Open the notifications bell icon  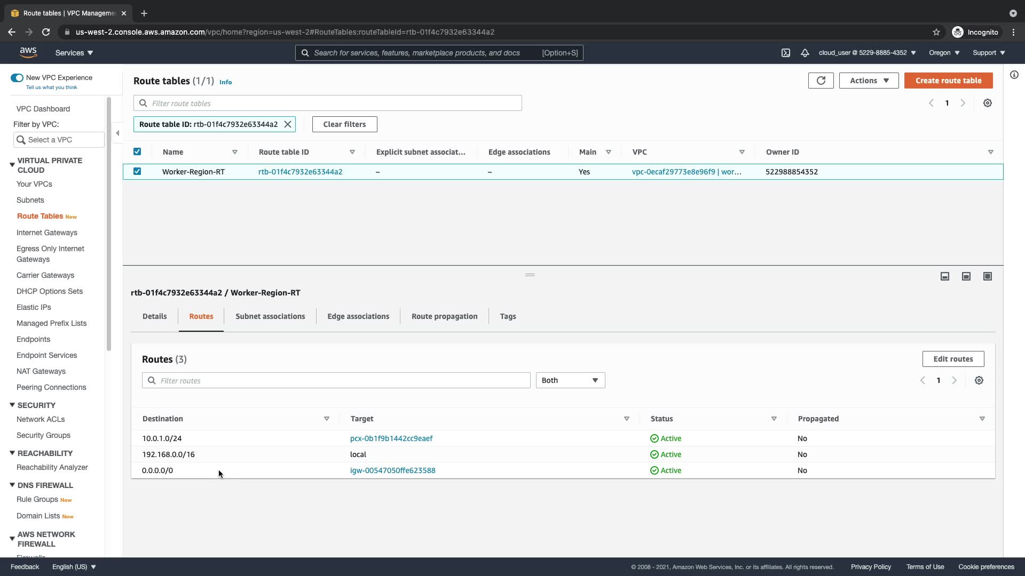pos(805,53)
